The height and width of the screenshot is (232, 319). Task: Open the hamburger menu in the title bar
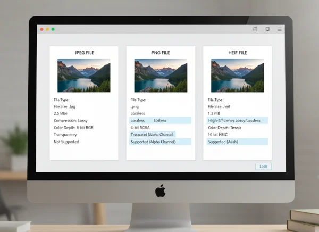click(280, 29)
